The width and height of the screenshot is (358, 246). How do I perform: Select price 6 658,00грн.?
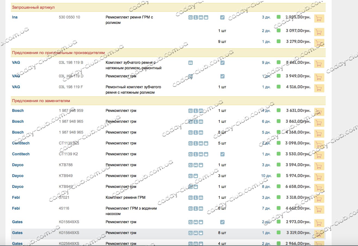pos(298,187)
